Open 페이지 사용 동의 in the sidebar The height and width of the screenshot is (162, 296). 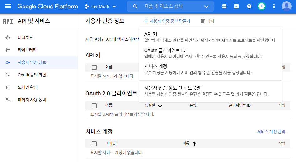tap(32, 100)
